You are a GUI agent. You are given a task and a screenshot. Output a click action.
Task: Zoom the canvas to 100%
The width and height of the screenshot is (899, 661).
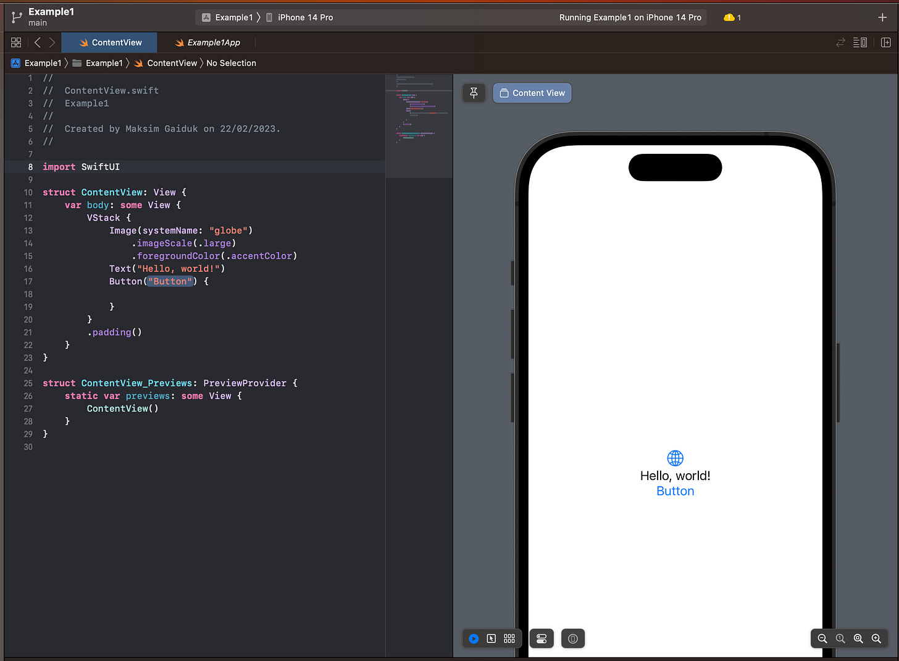click(840, 639)
